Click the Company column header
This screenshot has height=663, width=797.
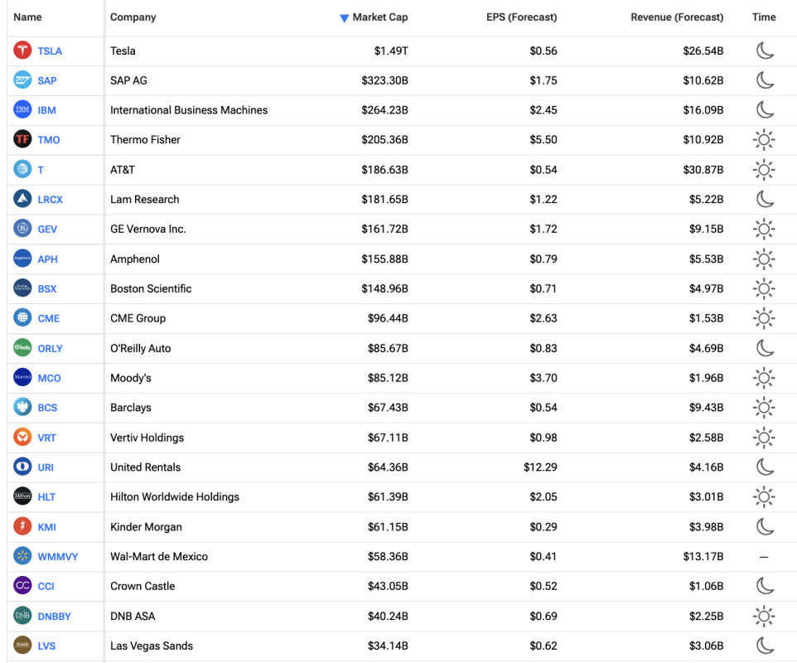click(x=133, y=17)
